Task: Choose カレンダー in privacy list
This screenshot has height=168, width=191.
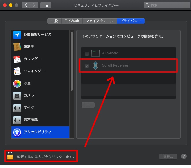Action: pyautogui.click(x=40, y=59)
